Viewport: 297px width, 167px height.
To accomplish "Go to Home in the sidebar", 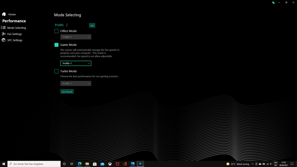I will 9,14.
